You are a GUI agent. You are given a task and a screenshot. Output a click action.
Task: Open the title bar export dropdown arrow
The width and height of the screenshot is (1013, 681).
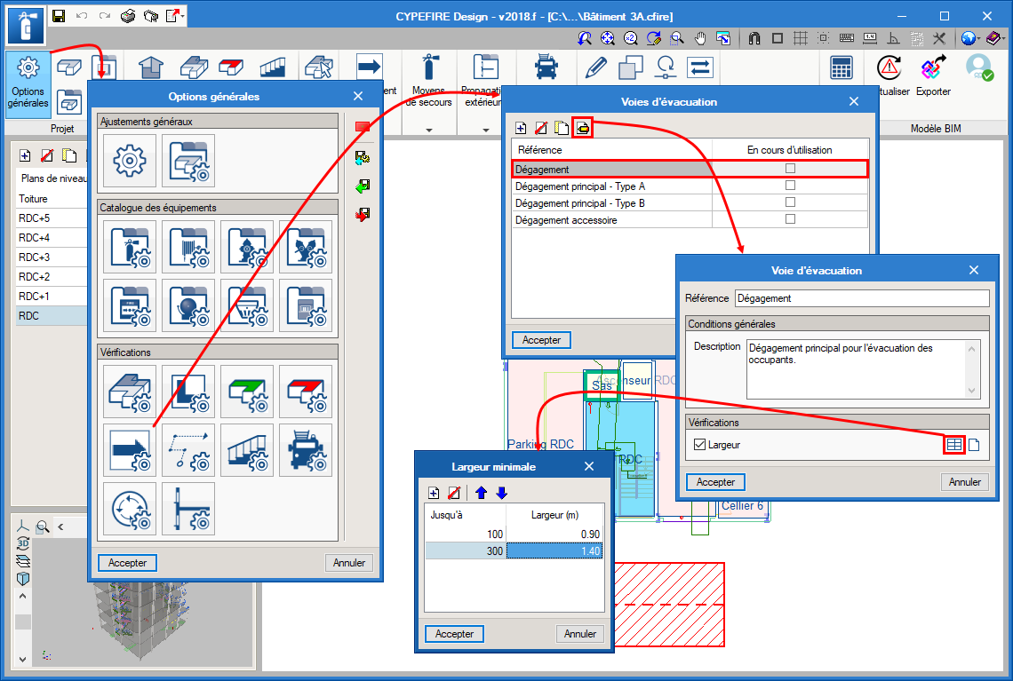pos(183,16)
